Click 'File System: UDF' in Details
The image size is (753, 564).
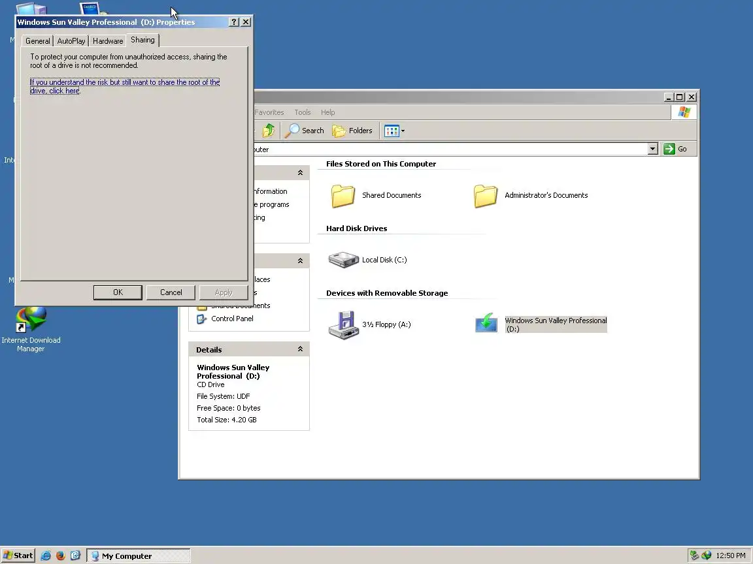[224, 396]
